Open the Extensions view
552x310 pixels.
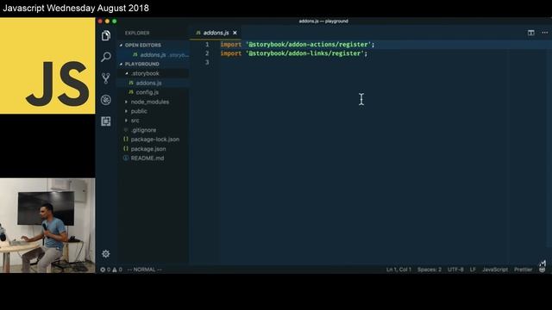pyautogui.click(x=105, y=121)
